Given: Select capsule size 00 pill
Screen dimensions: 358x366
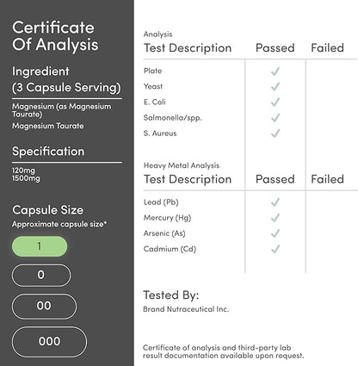Looking at the screenshot, I should pyautogui.click(x=44, y=306).
